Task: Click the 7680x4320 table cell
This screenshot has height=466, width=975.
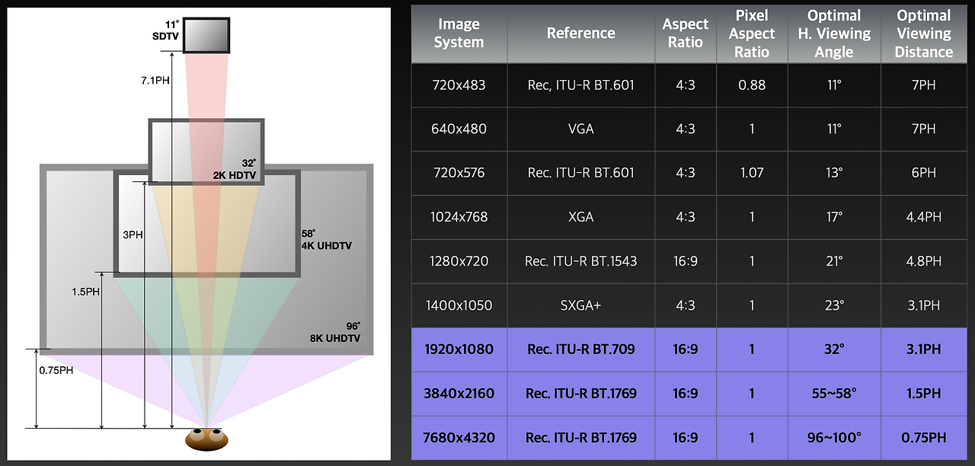Action: click(459, 438)
